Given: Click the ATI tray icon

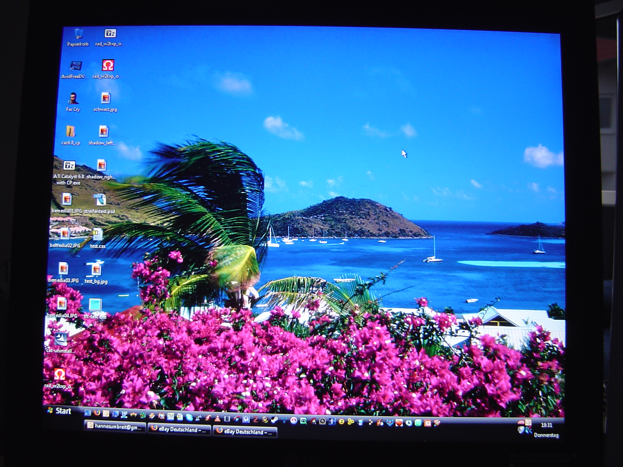Looking at the screenshot, I should pyautogui.click(x=521, y=422).
